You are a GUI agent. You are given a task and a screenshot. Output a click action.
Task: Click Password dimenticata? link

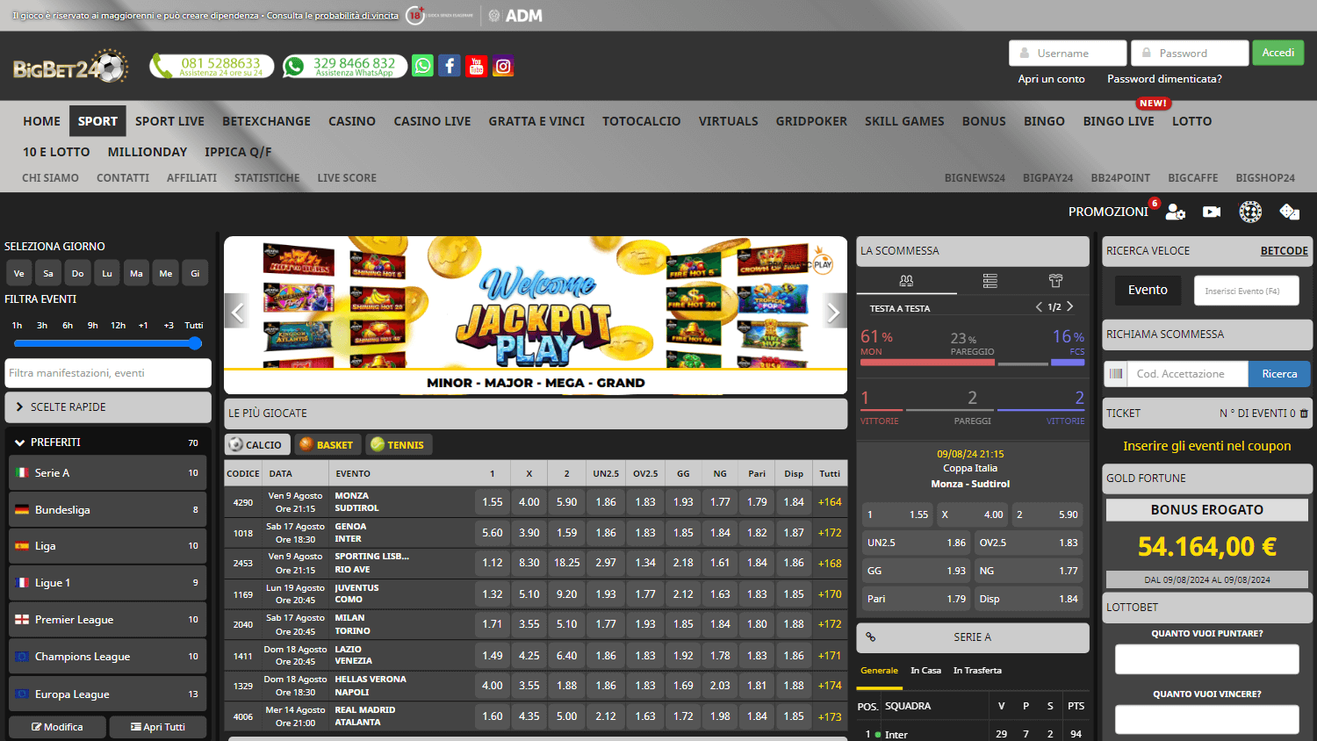1164,79
